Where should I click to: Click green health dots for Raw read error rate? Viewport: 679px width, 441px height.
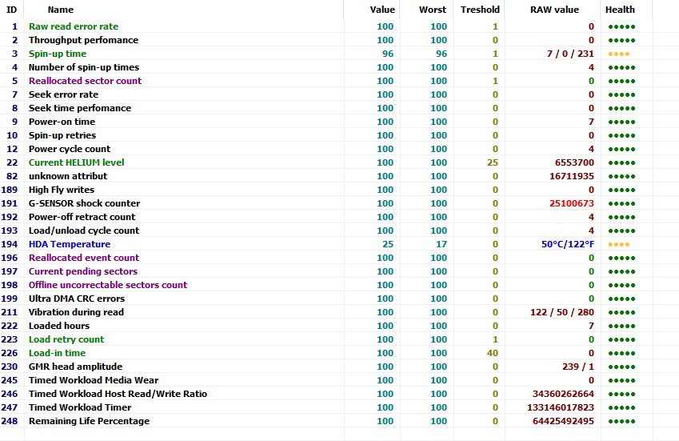coord(621,27)
